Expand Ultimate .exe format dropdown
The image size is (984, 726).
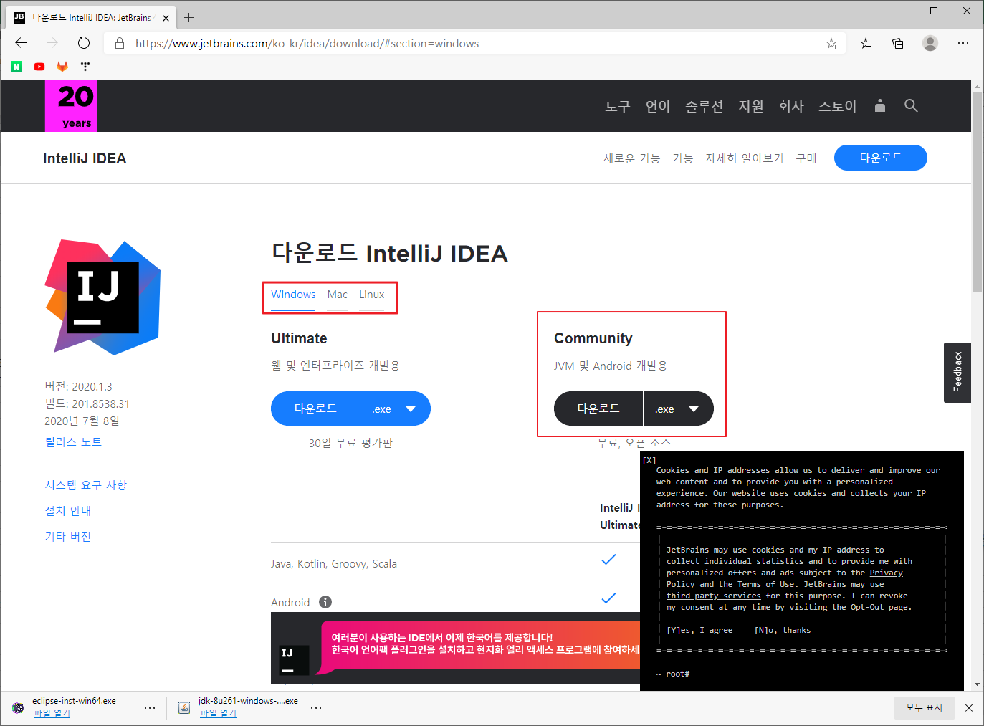(395, 409)
